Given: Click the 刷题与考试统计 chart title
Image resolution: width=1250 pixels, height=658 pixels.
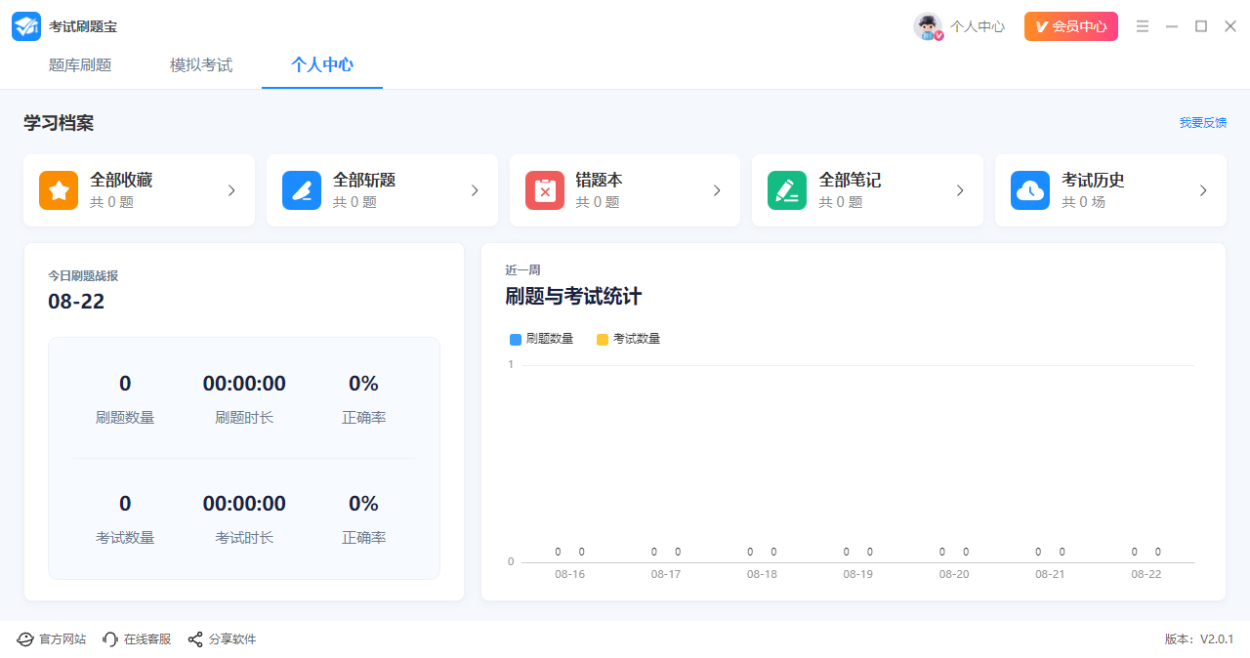Looking at the screenshot, I should point(573,296).
